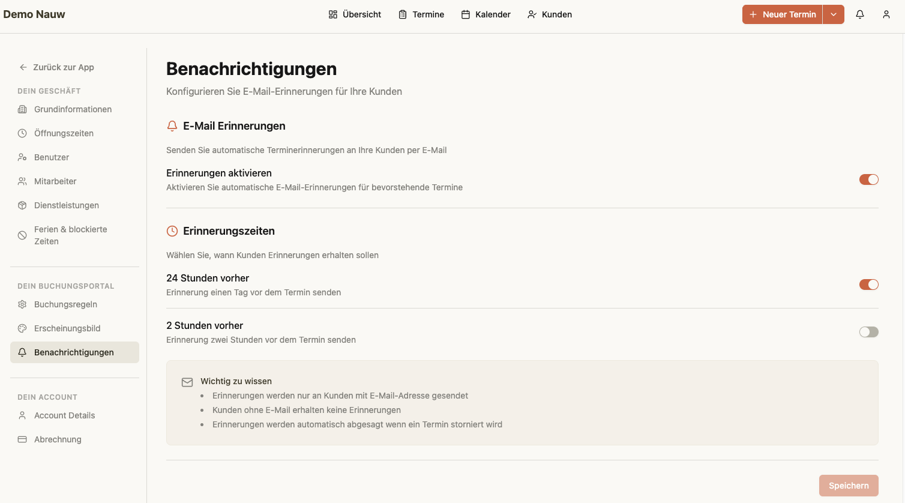
Task: Turn off the 24 Stunden vorher reminder
Action: click(869, 285)
